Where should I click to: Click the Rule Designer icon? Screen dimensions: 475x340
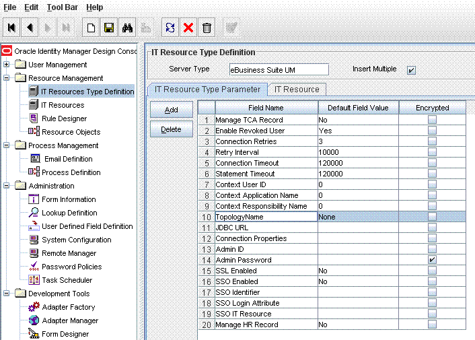[x=34, y=118]
